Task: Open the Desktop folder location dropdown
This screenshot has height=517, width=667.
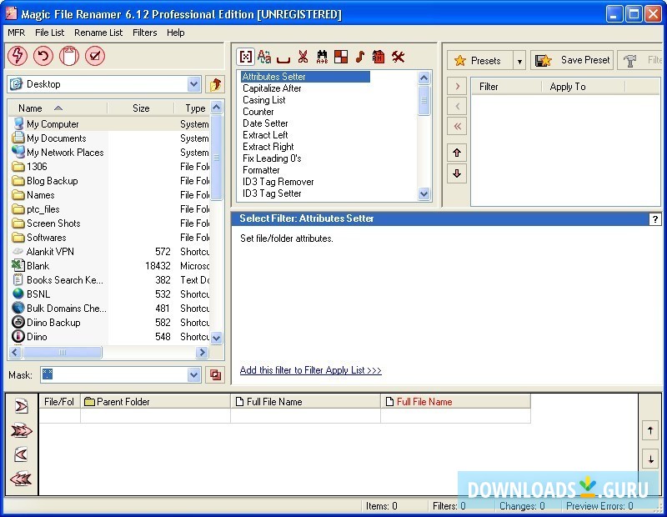Action: (193, 84)
